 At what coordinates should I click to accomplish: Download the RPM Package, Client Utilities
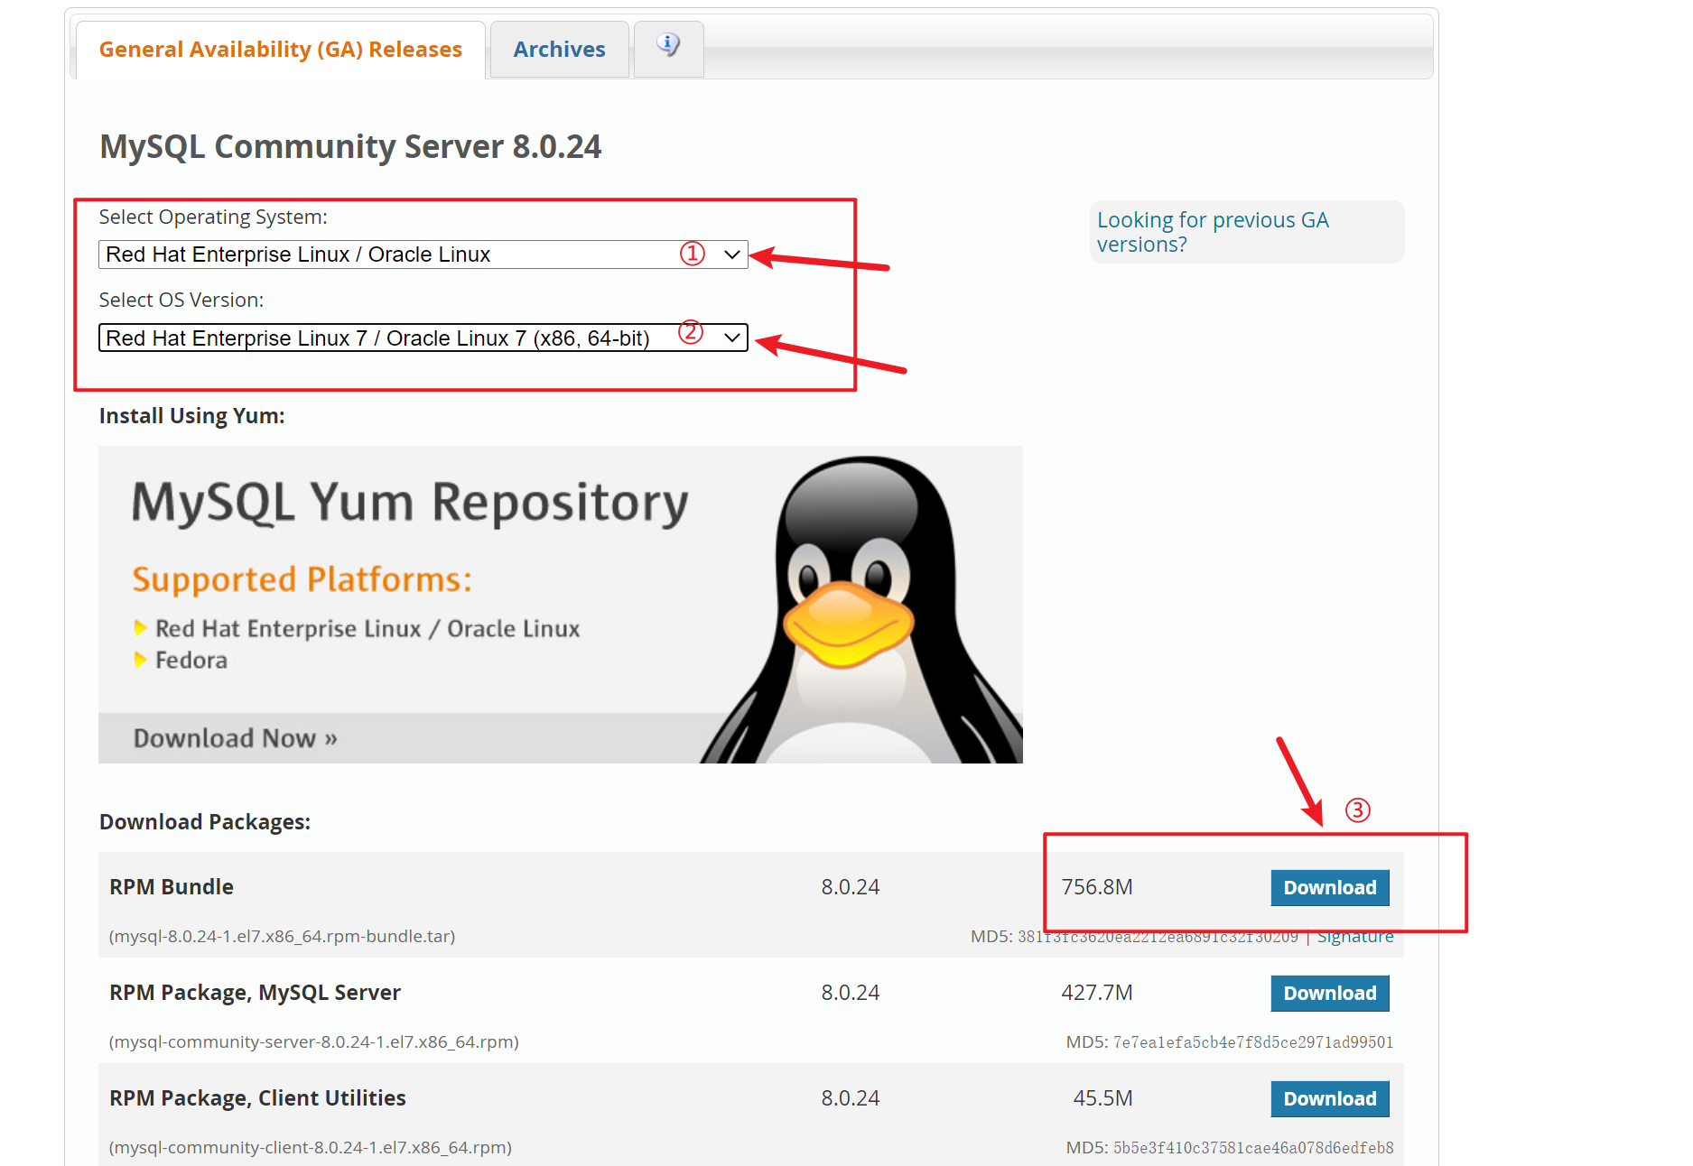pyautogui.click(x=1330, y=1099)
